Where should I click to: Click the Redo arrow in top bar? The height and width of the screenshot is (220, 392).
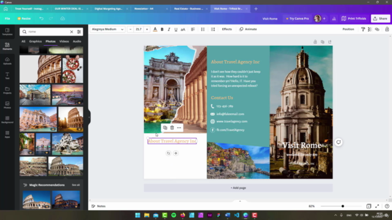51,18
